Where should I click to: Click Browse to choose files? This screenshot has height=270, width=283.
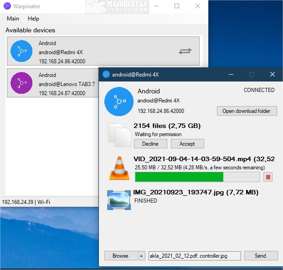pos(120,256)
